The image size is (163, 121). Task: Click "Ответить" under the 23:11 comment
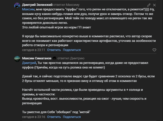(54, 50)
